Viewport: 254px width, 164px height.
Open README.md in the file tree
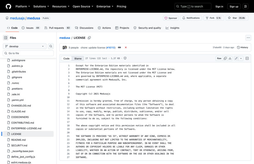click(18, 140)
